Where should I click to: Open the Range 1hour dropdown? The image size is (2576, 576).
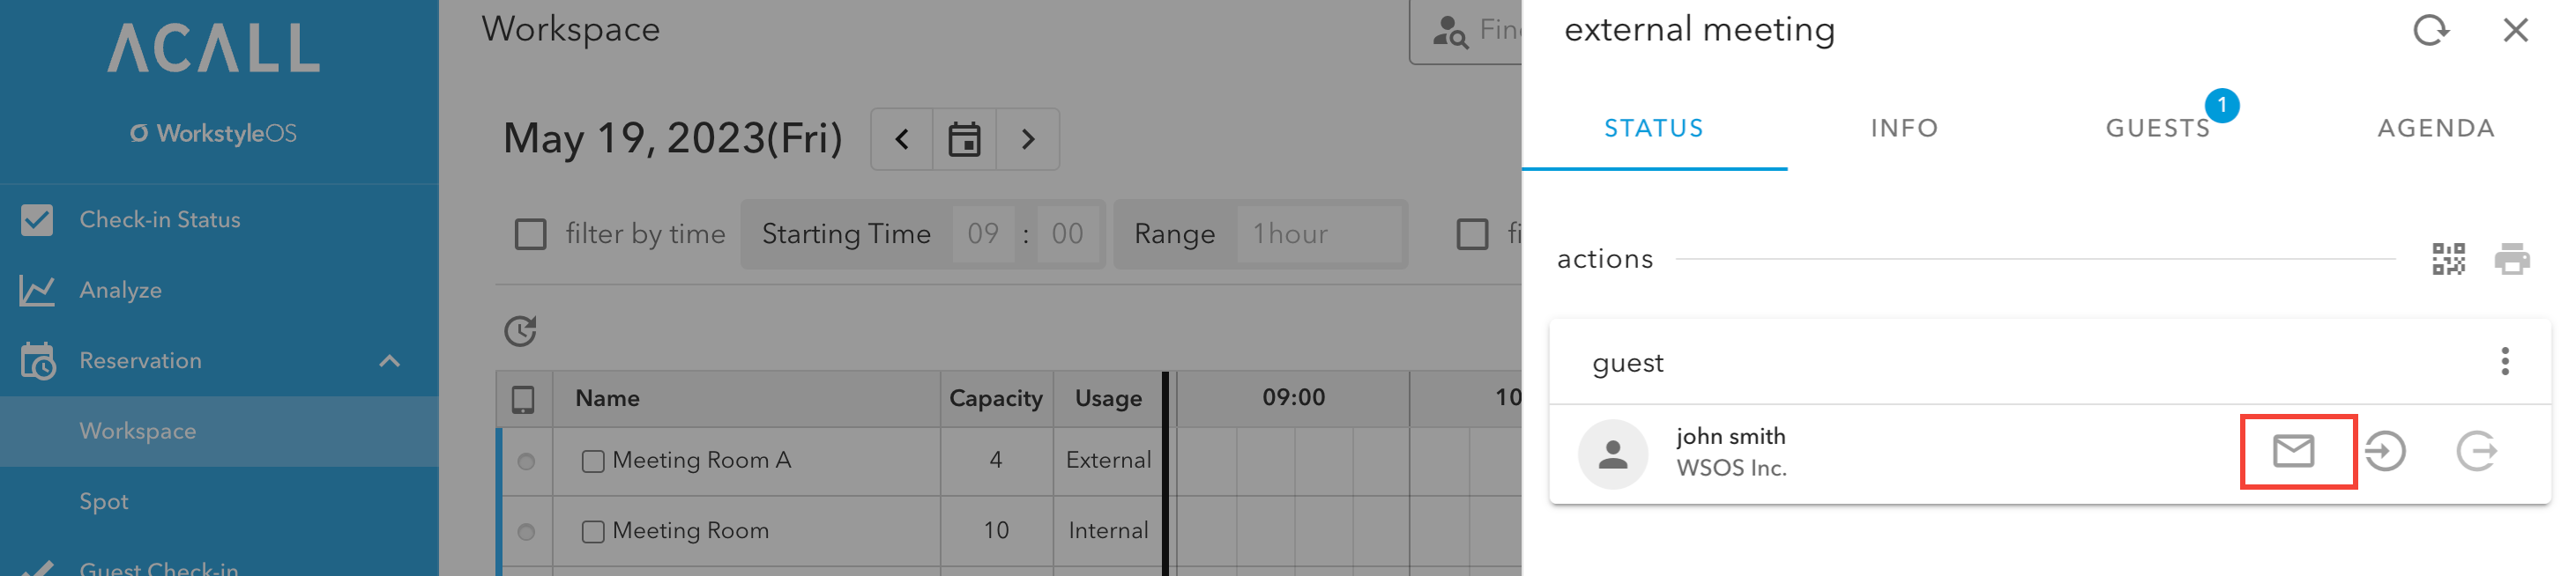[1318, 234]
